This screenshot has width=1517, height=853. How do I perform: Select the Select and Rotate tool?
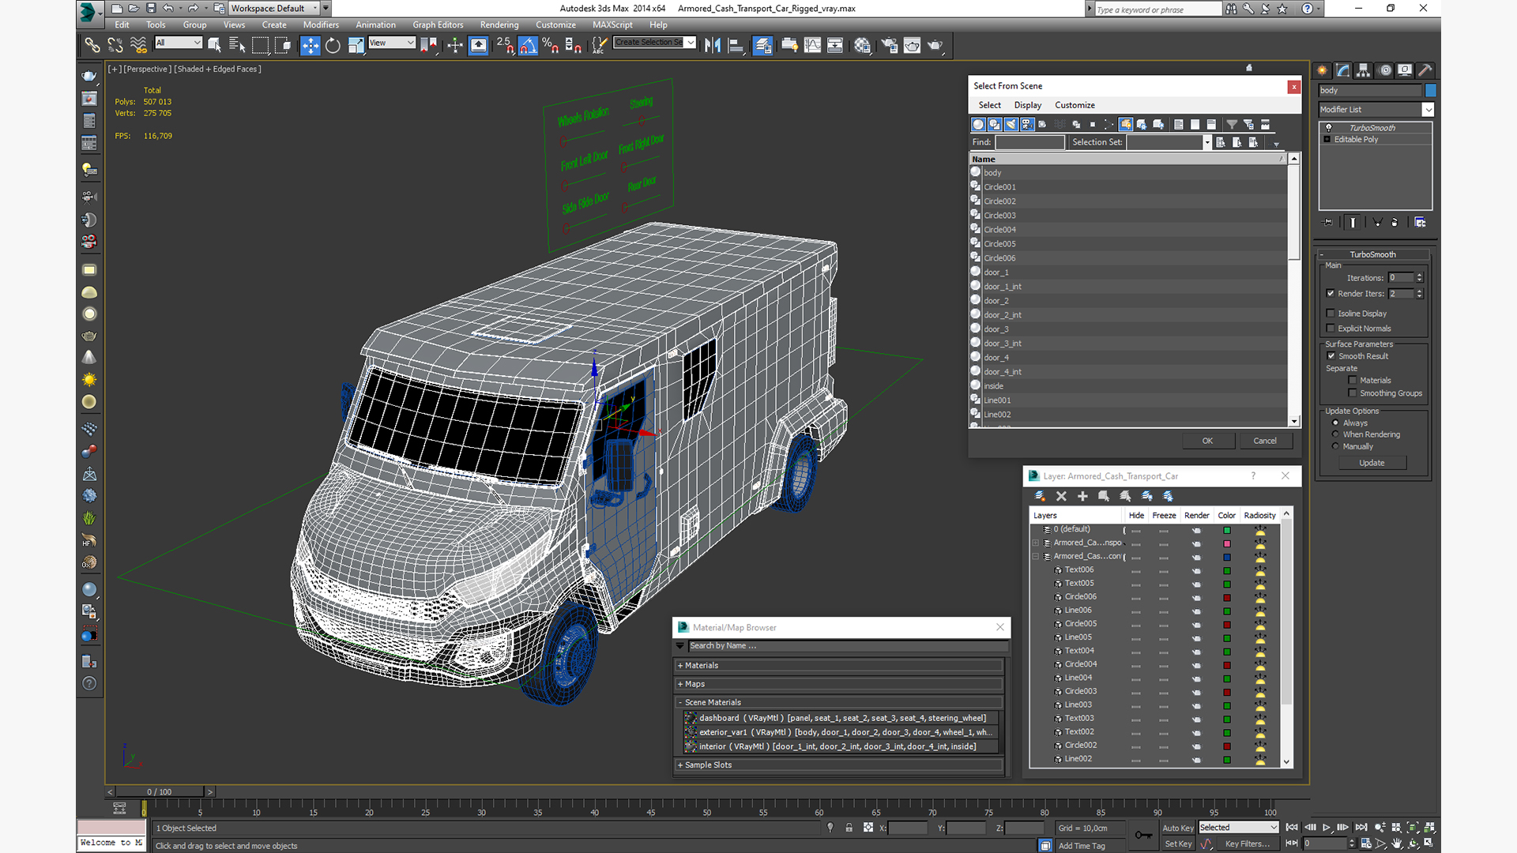click(333, 46)
